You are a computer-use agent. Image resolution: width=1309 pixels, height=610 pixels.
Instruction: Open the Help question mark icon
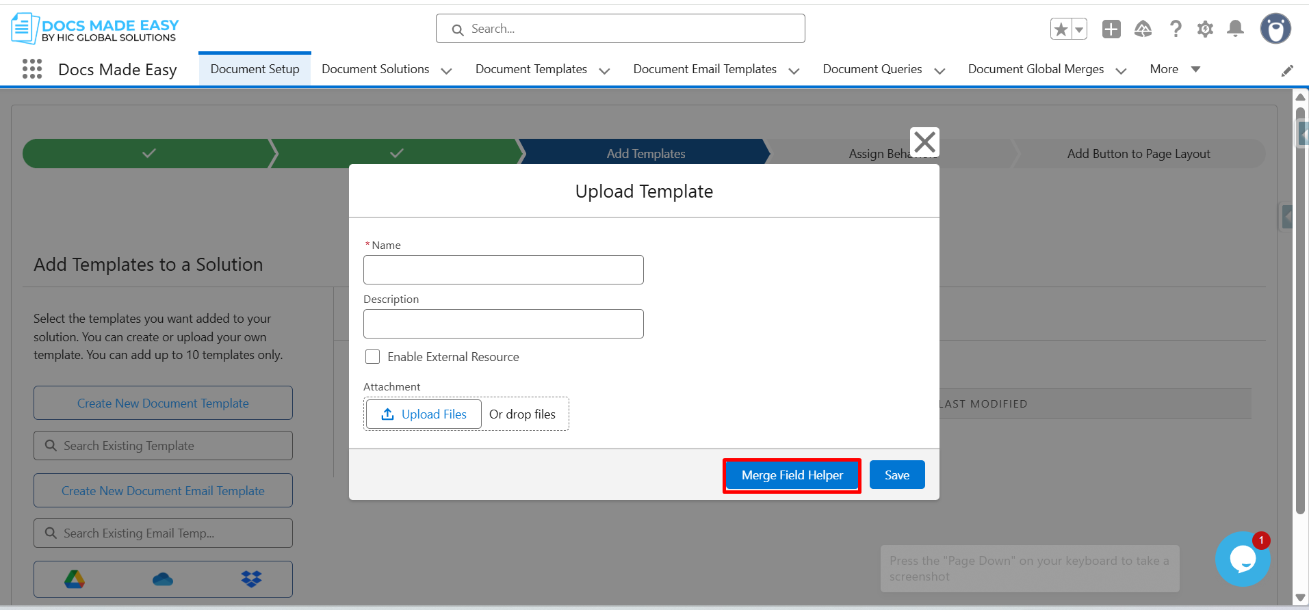coord(1176,29)
